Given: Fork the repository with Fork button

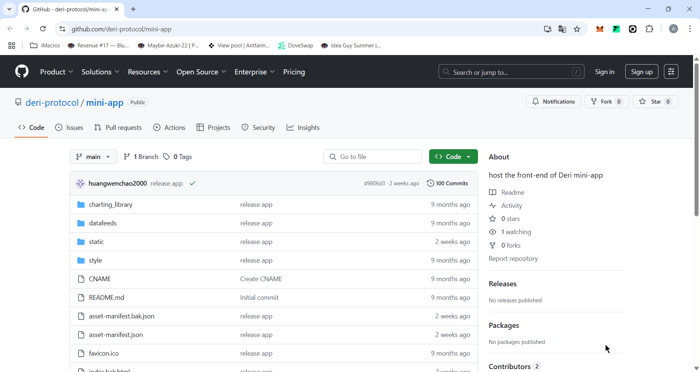Looking at the screenshot, I should coord(607,101).
